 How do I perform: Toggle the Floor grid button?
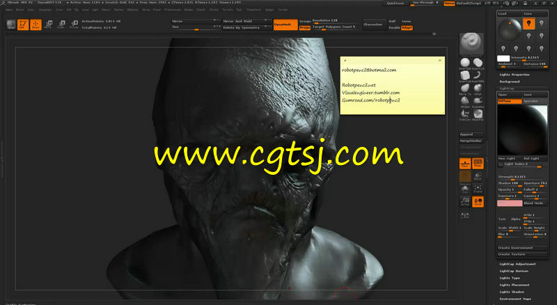point(465,163)
